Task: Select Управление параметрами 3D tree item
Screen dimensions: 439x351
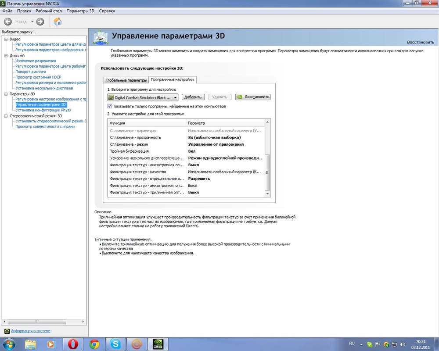Action: point(41,105)
